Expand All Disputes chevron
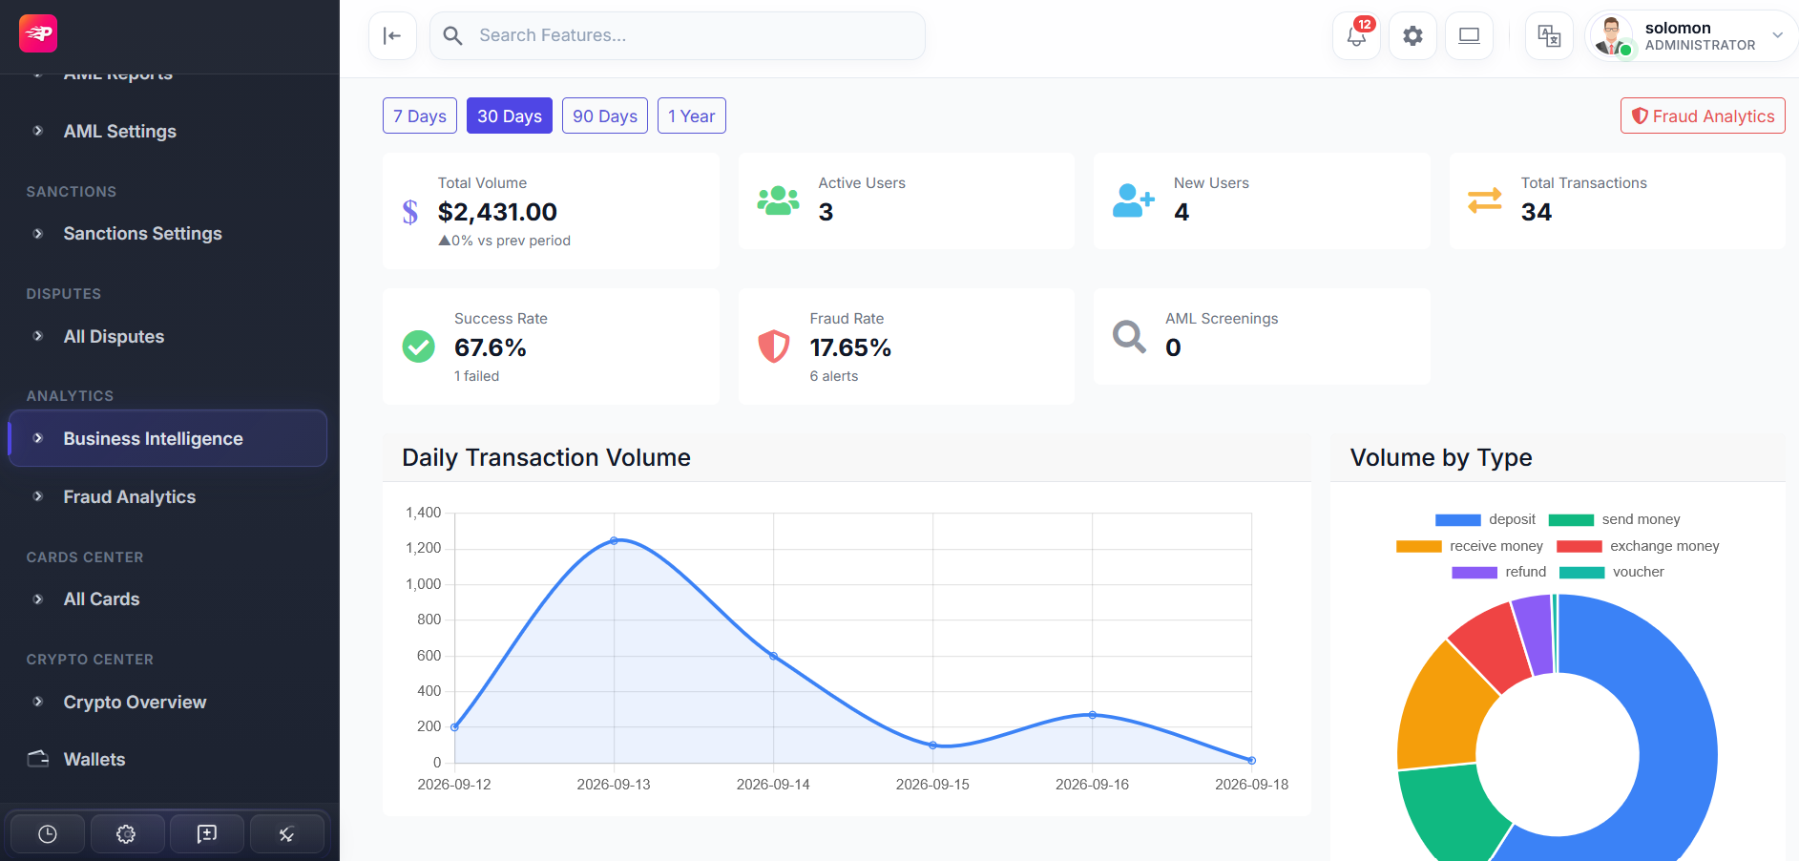 click(38, 336)
